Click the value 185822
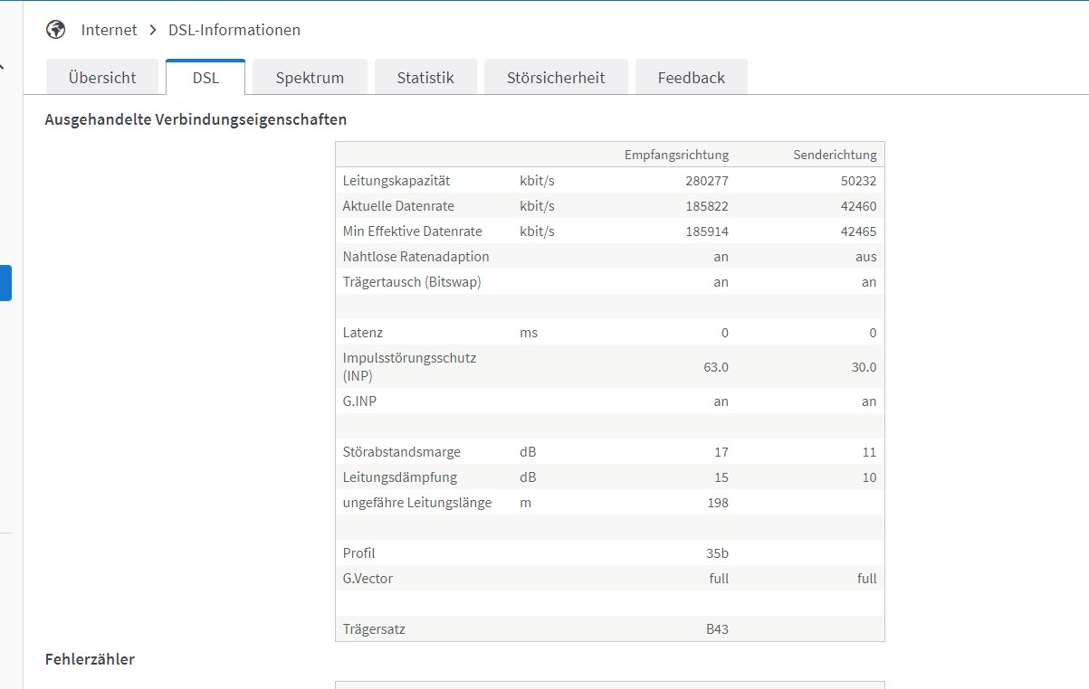Screen dimensions: 1089x689 (707, 206)
